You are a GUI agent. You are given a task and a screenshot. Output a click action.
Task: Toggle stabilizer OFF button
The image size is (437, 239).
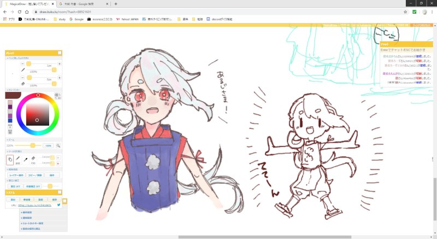33,186
